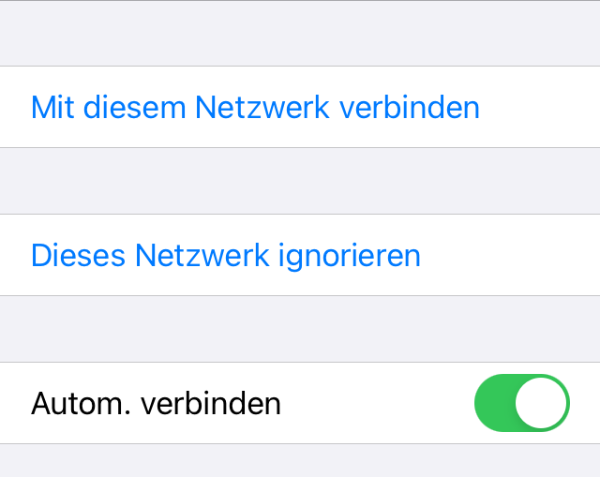This screenshot has width=600, height=477.
Task: Click the white gap between "Autom. verbinden" and its switch
Action: click(x=375, y=403)
